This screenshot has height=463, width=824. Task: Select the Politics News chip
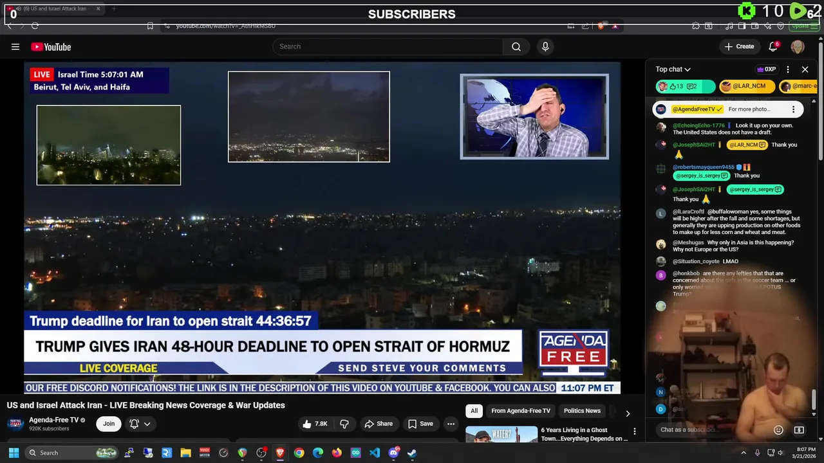[582, 411]
